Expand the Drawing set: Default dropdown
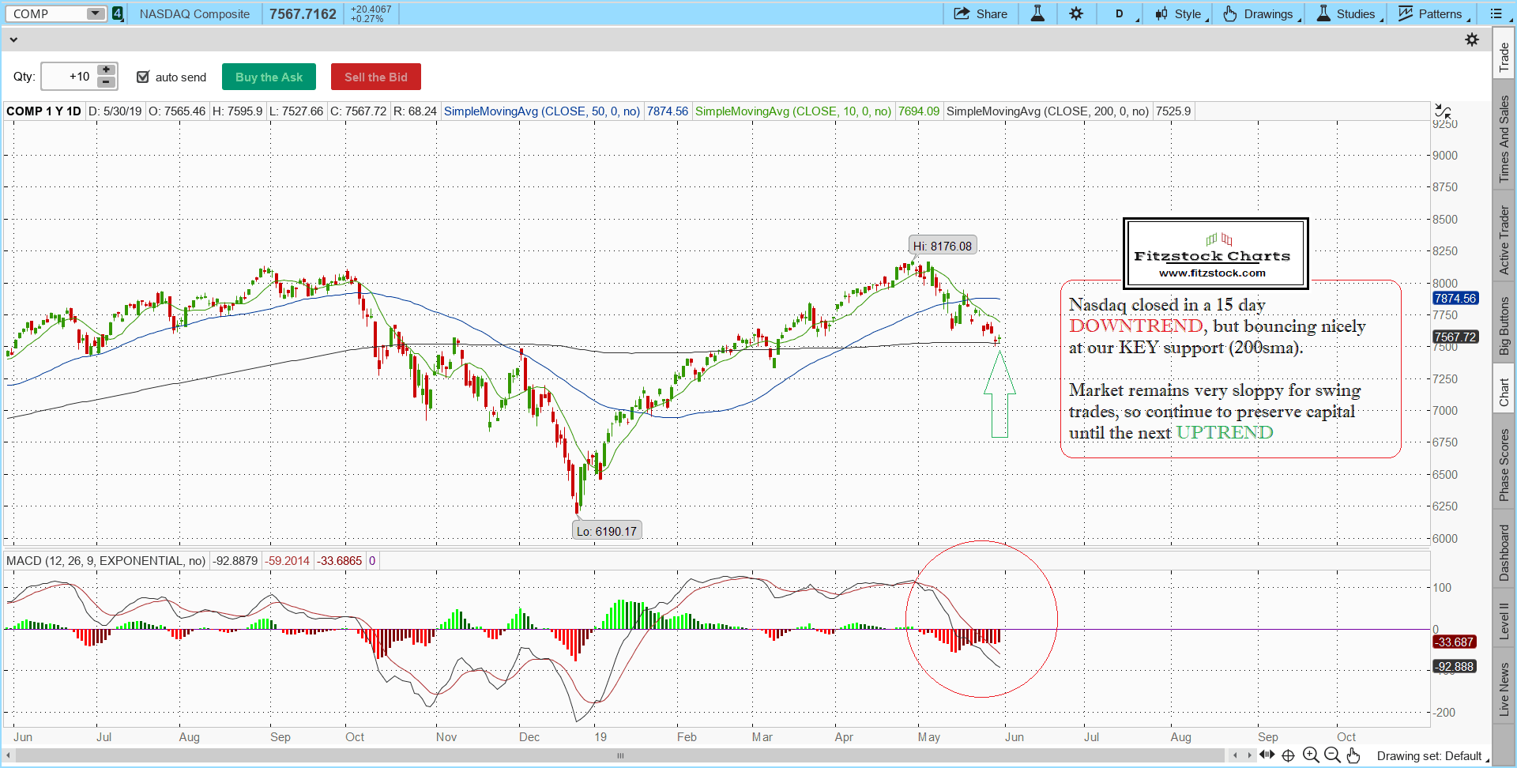This screenshot has width=1517, height=768. tap(1432, 756)
